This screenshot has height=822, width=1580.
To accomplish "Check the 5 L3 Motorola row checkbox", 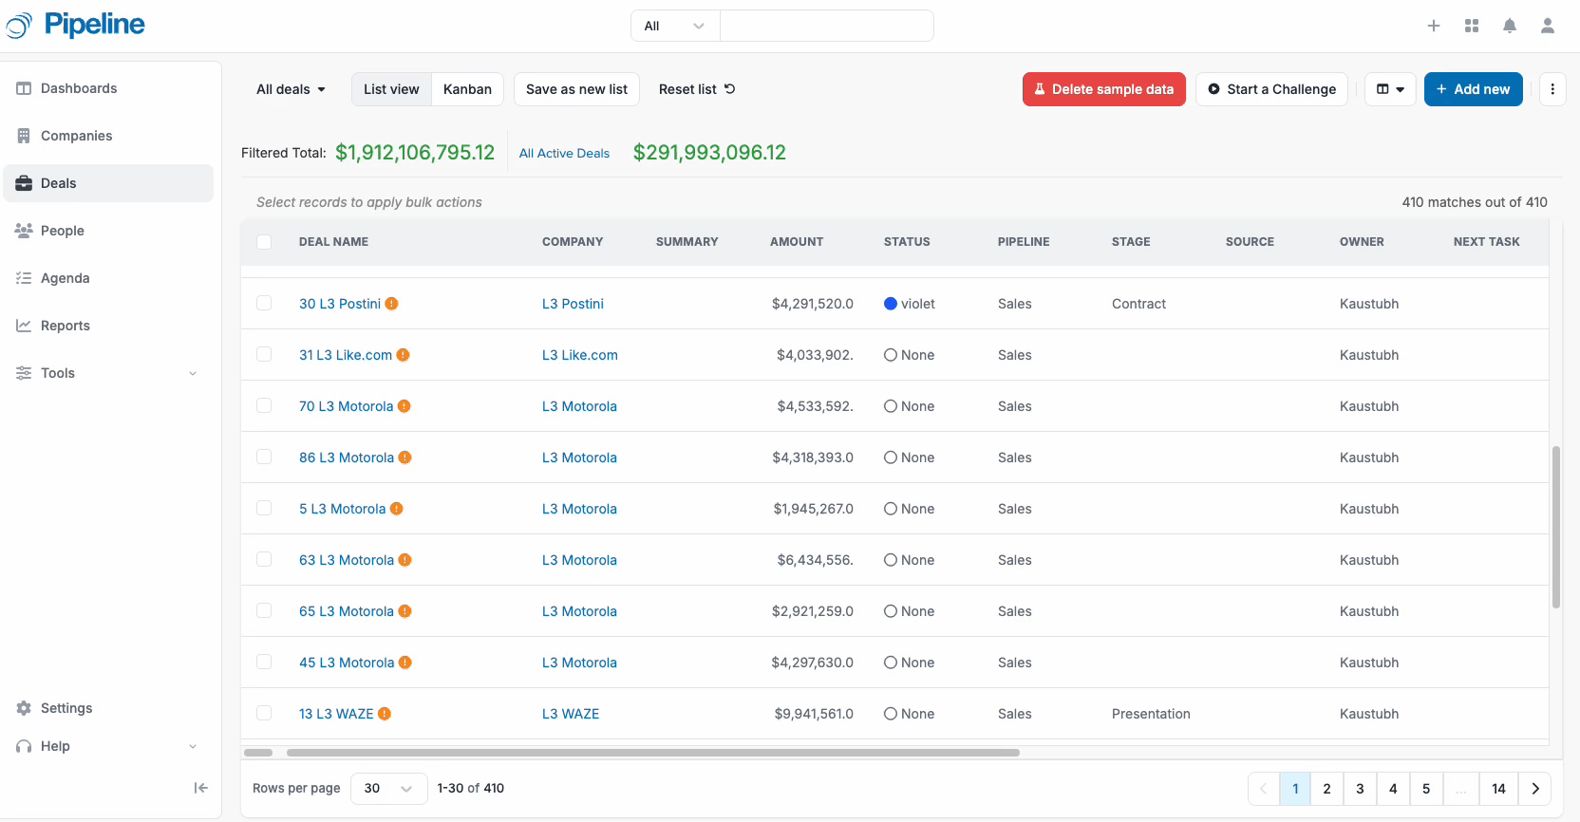I will tap(264, 508).
